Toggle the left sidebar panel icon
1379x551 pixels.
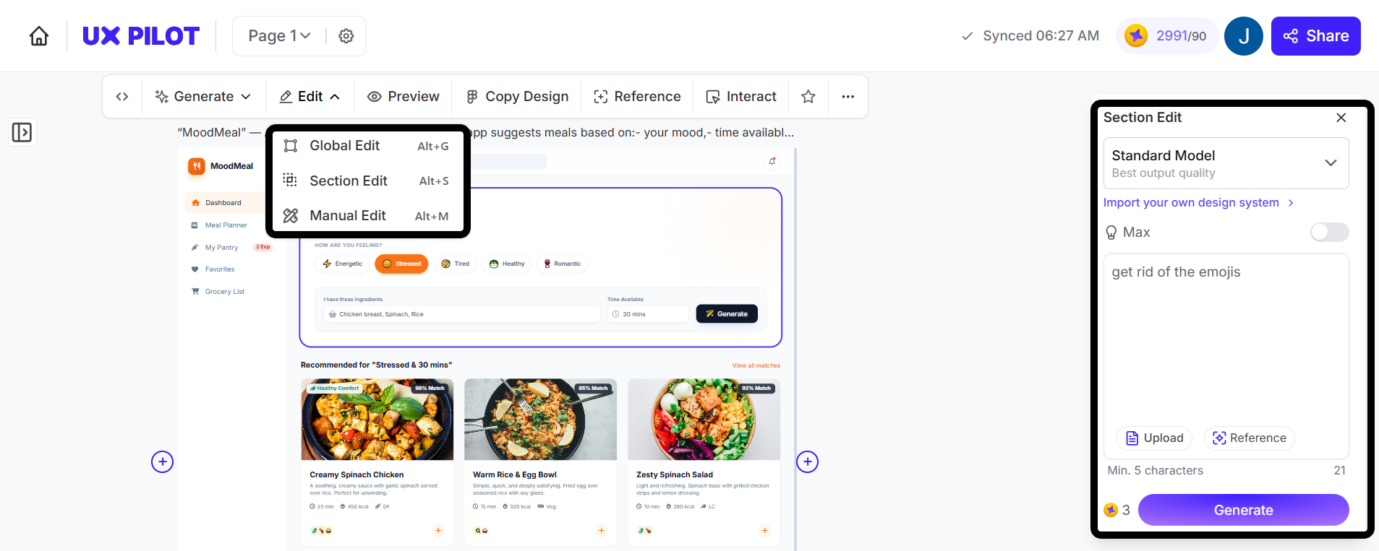pyautogui.click(x=22, y=132)
